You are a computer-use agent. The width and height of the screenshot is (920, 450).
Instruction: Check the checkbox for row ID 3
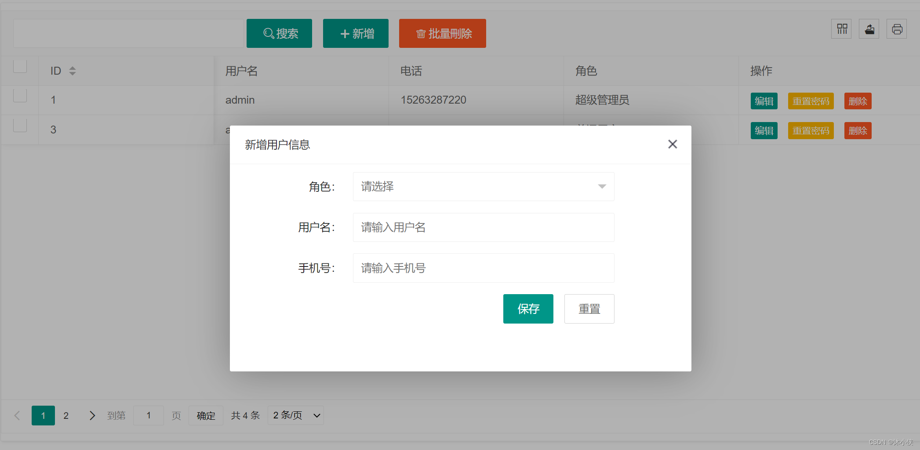(x=20, y=125)
